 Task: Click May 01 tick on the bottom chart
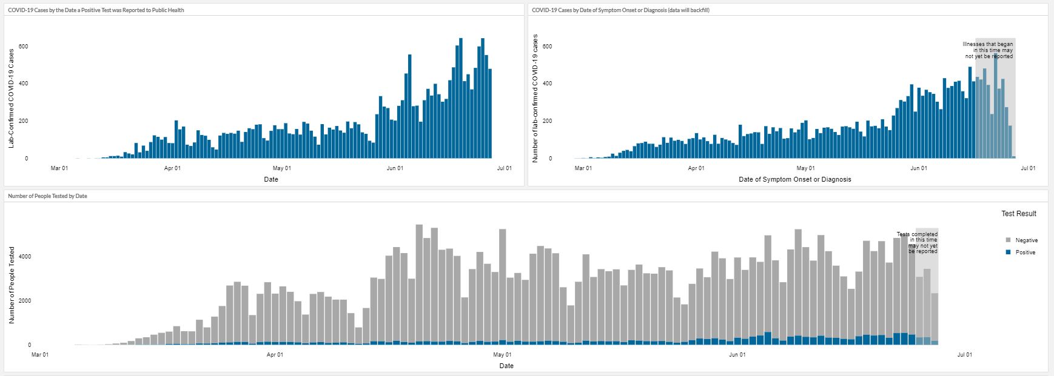pos(502,355)
